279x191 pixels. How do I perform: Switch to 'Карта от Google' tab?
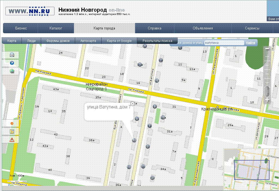click(119, 41)
